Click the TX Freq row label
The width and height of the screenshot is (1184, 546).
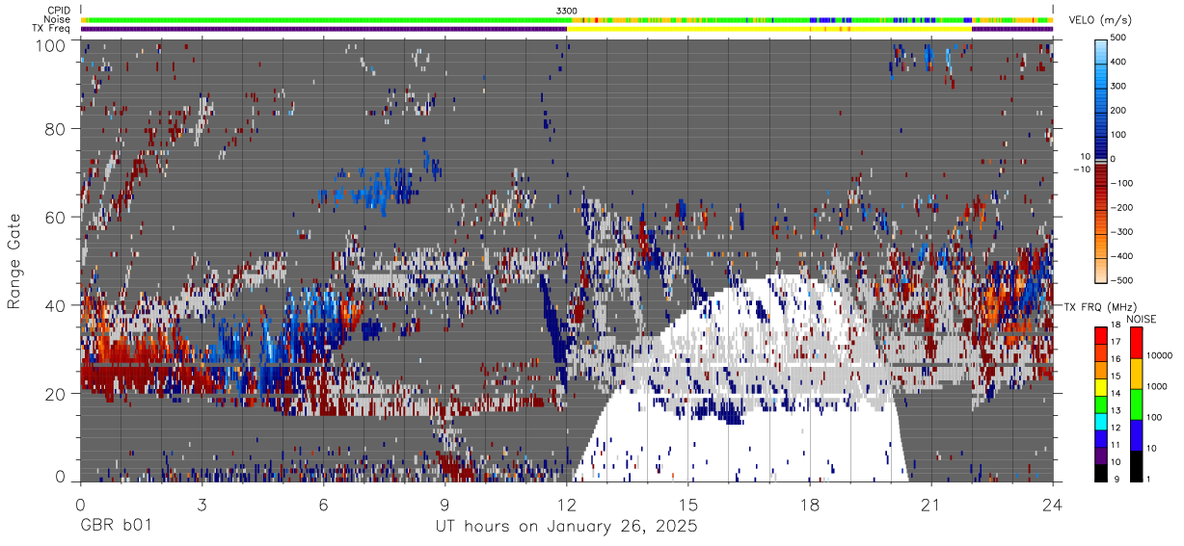tap(52, 28)
